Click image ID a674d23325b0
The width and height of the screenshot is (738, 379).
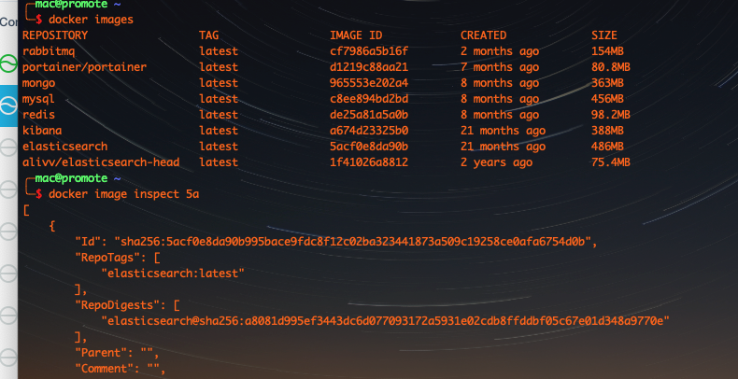point(369,131)
